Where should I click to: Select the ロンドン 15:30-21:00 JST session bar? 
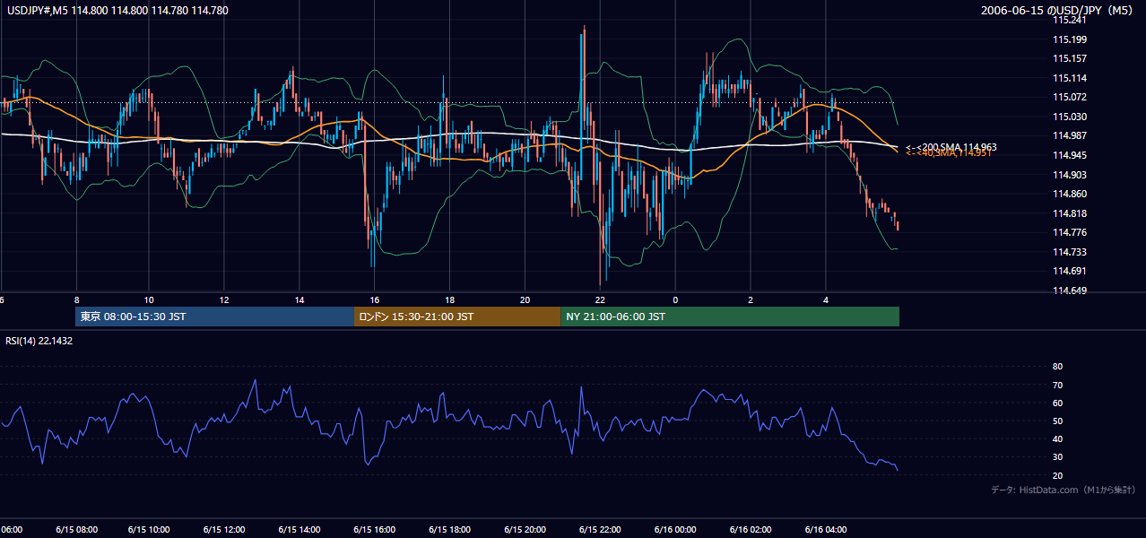click(457, 317)
